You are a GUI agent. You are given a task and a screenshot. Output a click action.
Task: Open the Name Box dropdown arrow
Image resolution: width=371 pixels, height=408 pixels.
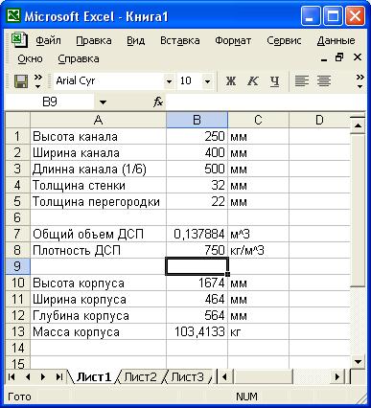pos(103,102)
